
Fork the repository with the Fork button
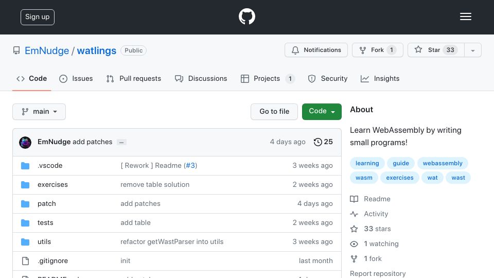[377, 50]
